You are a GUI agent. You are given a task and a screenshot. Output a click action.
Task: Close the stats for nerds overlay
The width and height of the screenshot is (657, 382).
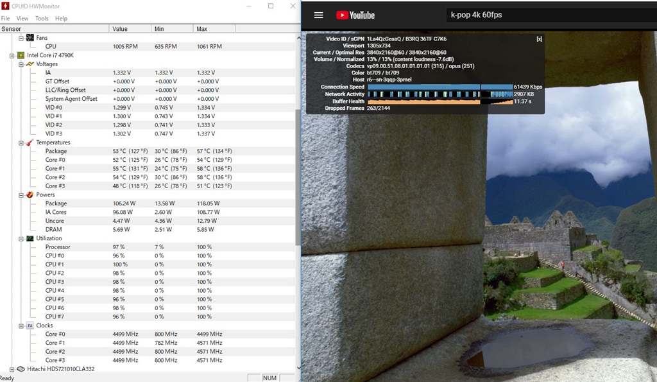[539, 39]
